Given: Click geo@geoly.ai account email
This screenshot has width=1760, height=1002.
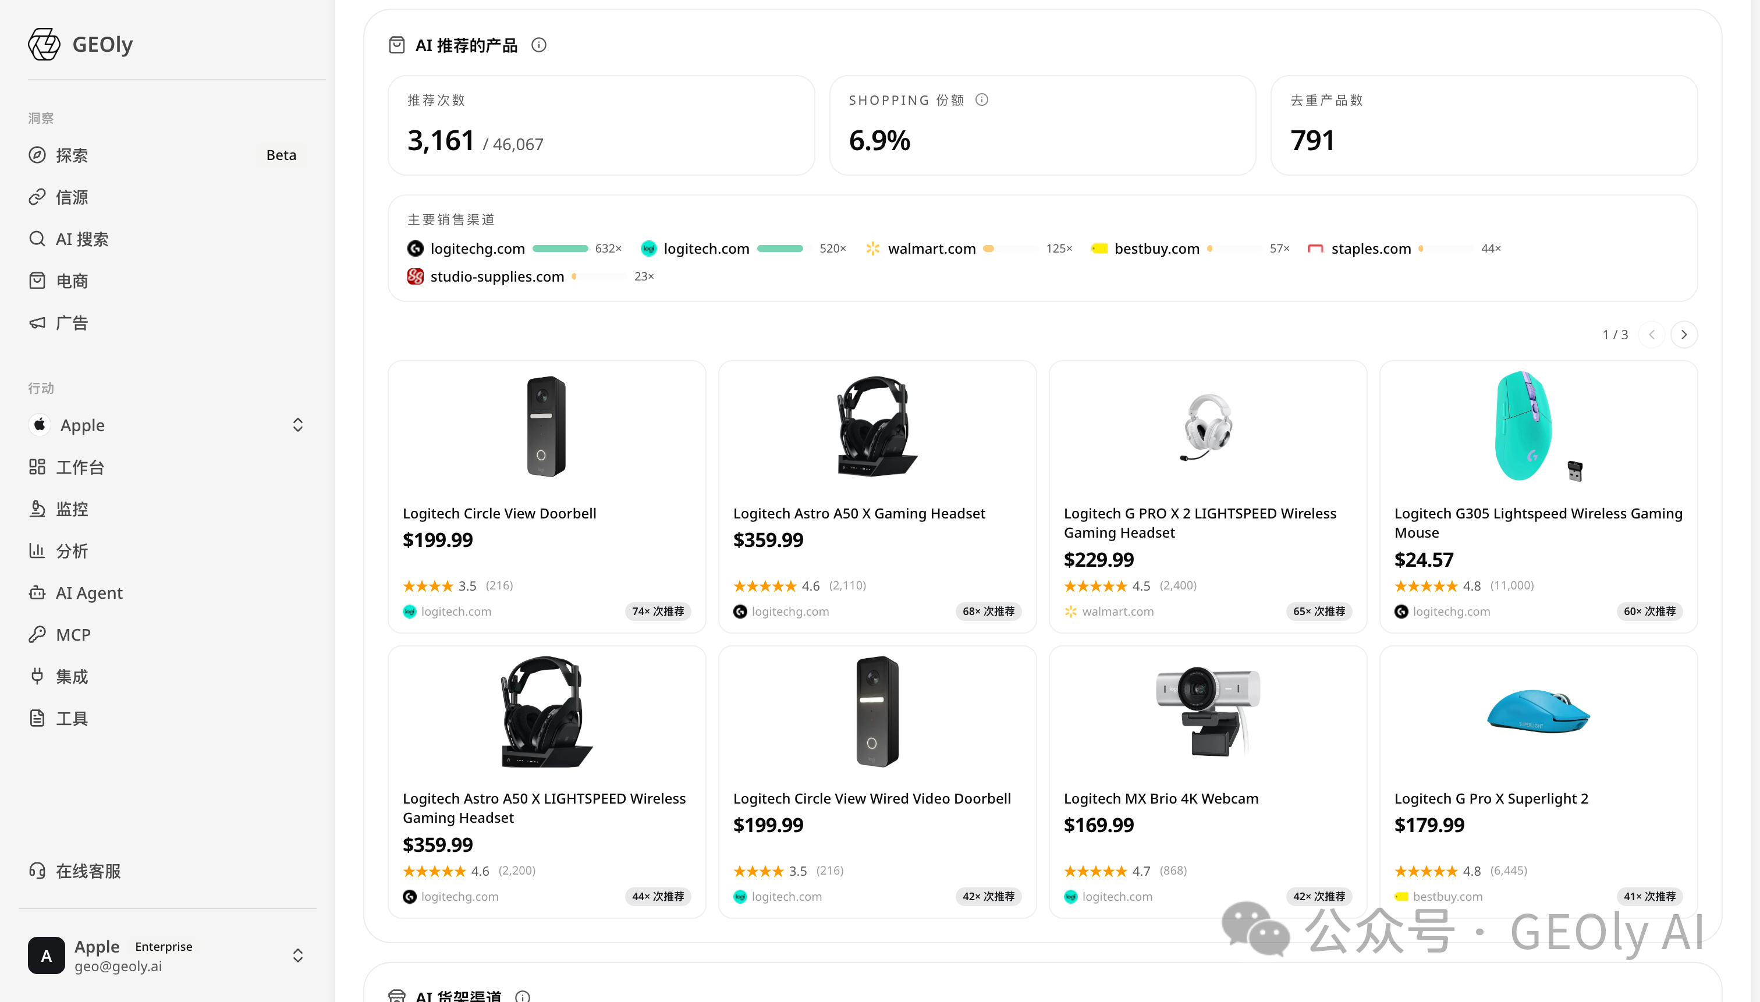Looking at the screenshot, I should 118,966.
